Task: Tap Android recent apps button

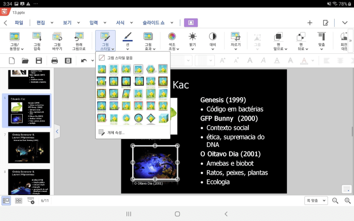Action: click(129, 214)
